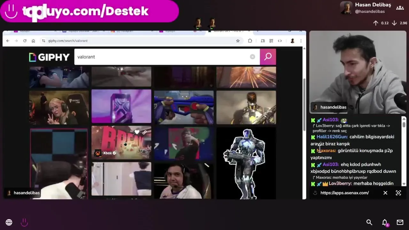
Task: Click the webcam video of the streamer
Action: click(x=358, y=72)
